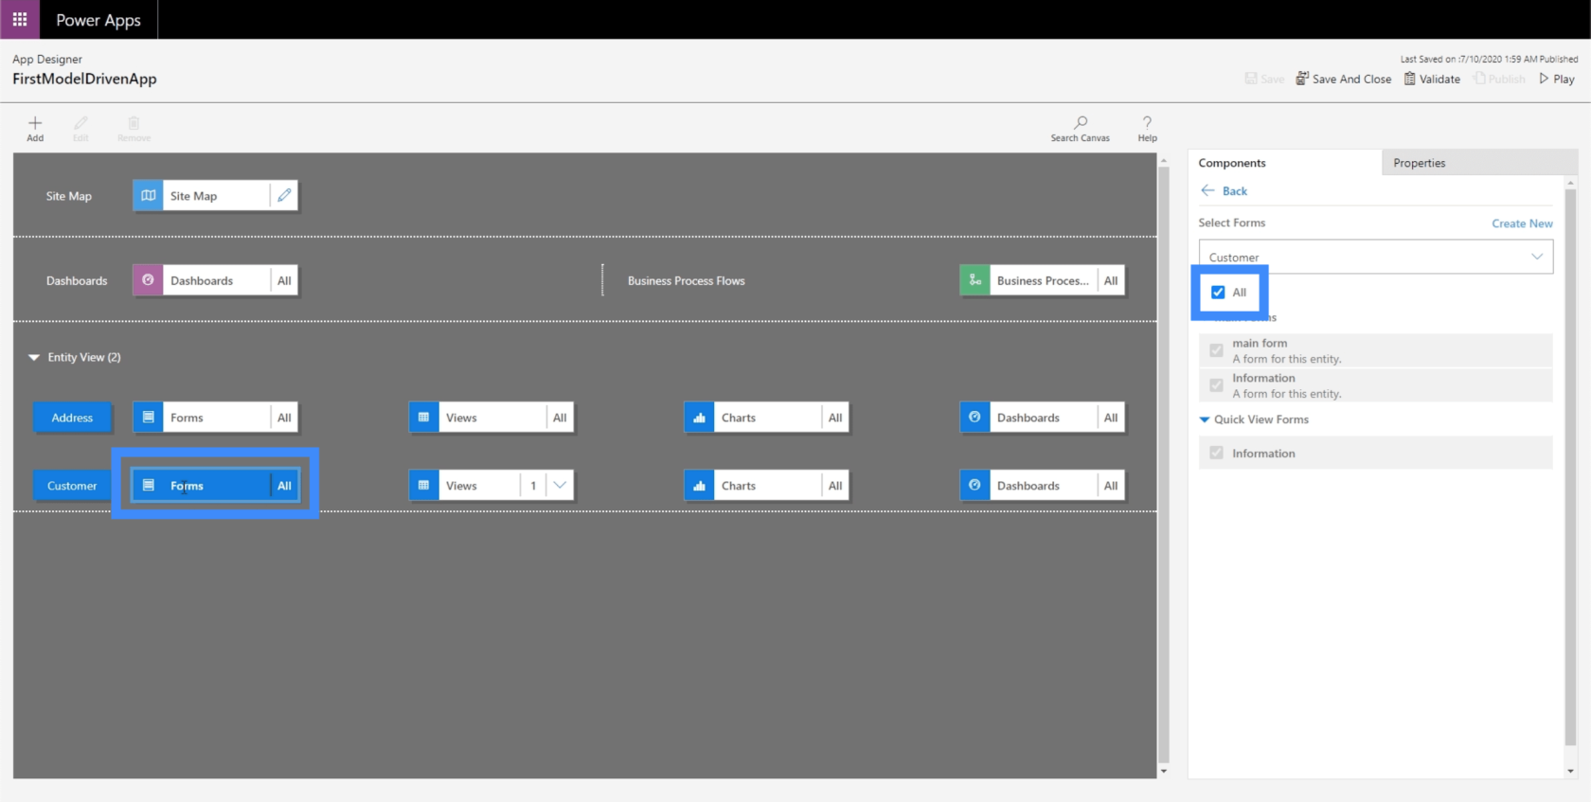The width and height of the screenshot is (1591, 802).
Task: Click Components panel scrollbar down arrow
Action: click(1571, 772)
